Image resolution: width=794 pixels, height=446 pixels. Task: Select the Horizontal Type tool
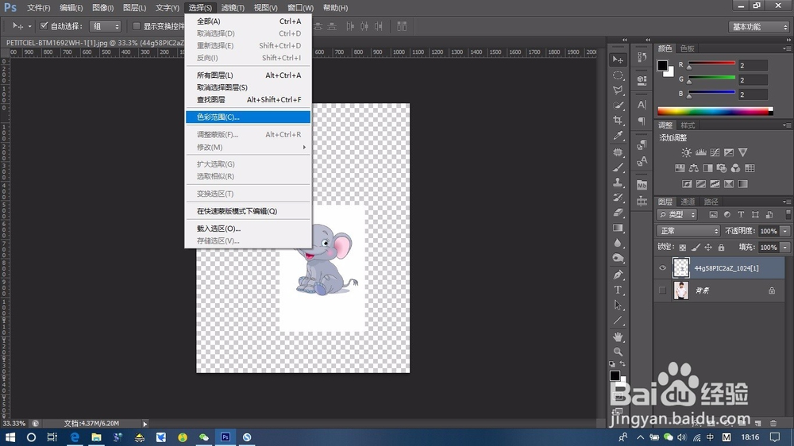[x=618, y=290]
